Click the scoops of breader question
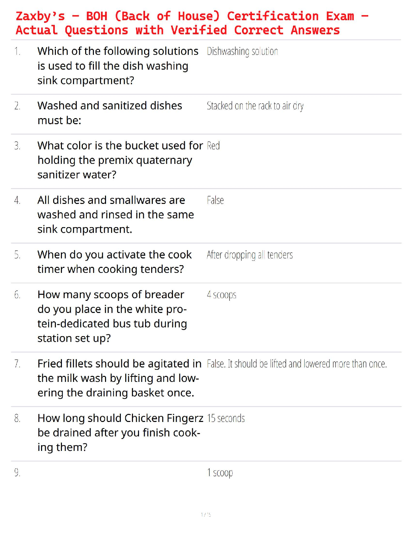Screen dimensions: 412x533 pyautogui.click(x=112, y=316)
